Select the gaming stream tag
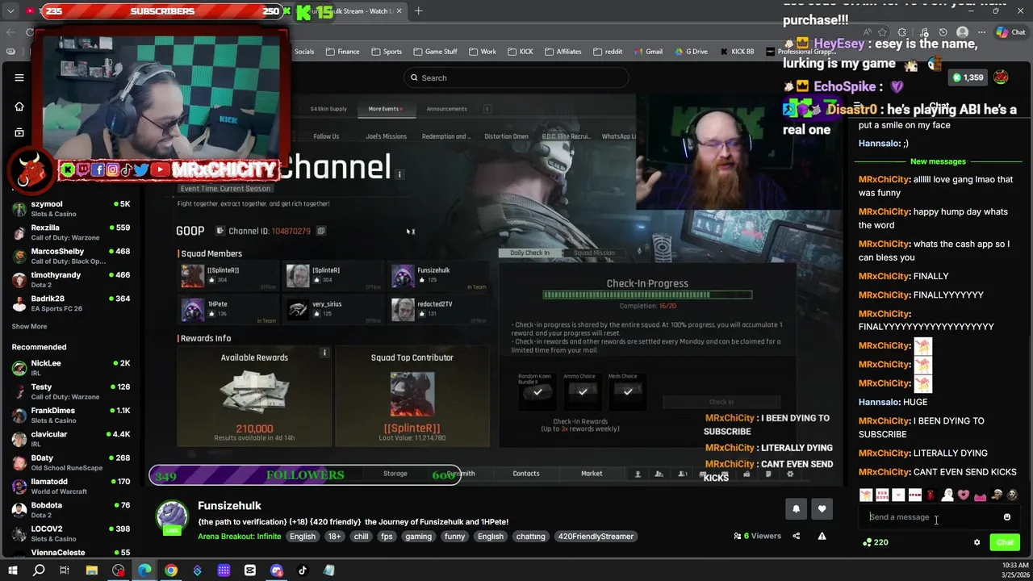This screenshot has height=581, width=1033. pyautogui.click(x=418, y=536)
